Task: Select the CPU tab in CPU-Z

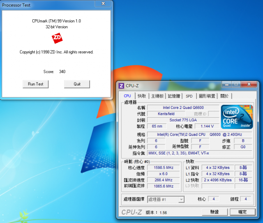Action: (127, 96)
